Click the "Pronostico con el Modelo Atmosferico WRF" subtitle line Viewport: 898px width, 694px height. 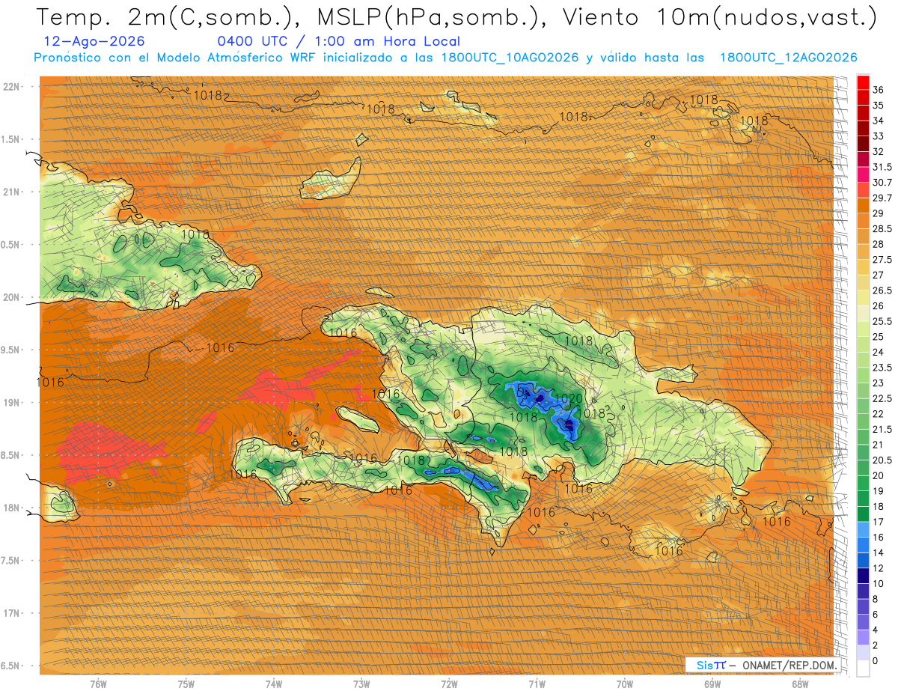[445, 58]
